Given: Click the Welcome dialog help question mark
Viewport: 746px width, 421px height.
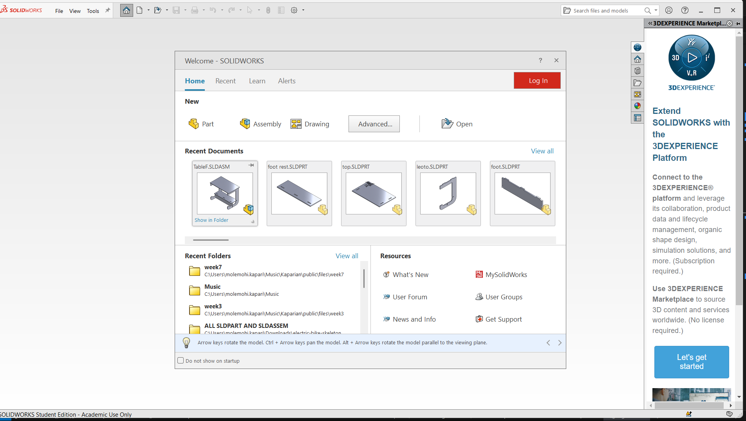Looking at the screenshot, I should point(540,60).
